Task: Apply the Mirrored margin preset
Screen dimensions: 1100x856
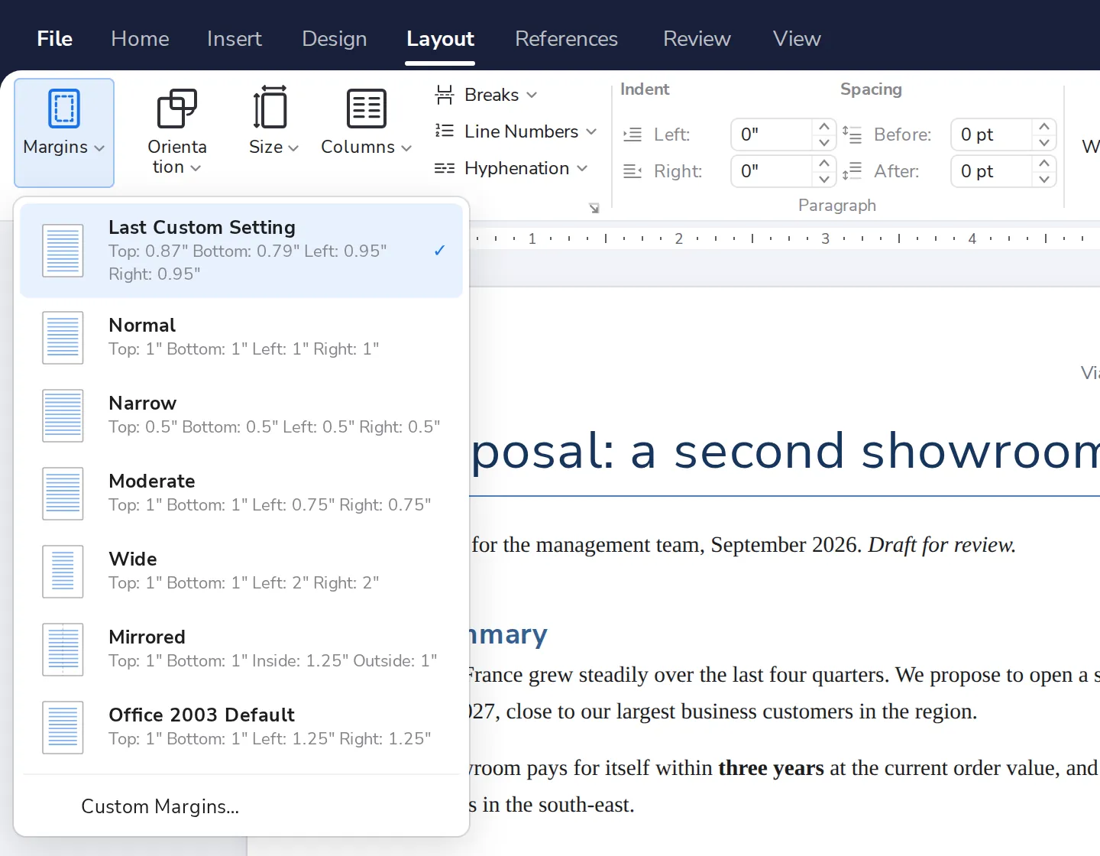Action: coord(241,649)
